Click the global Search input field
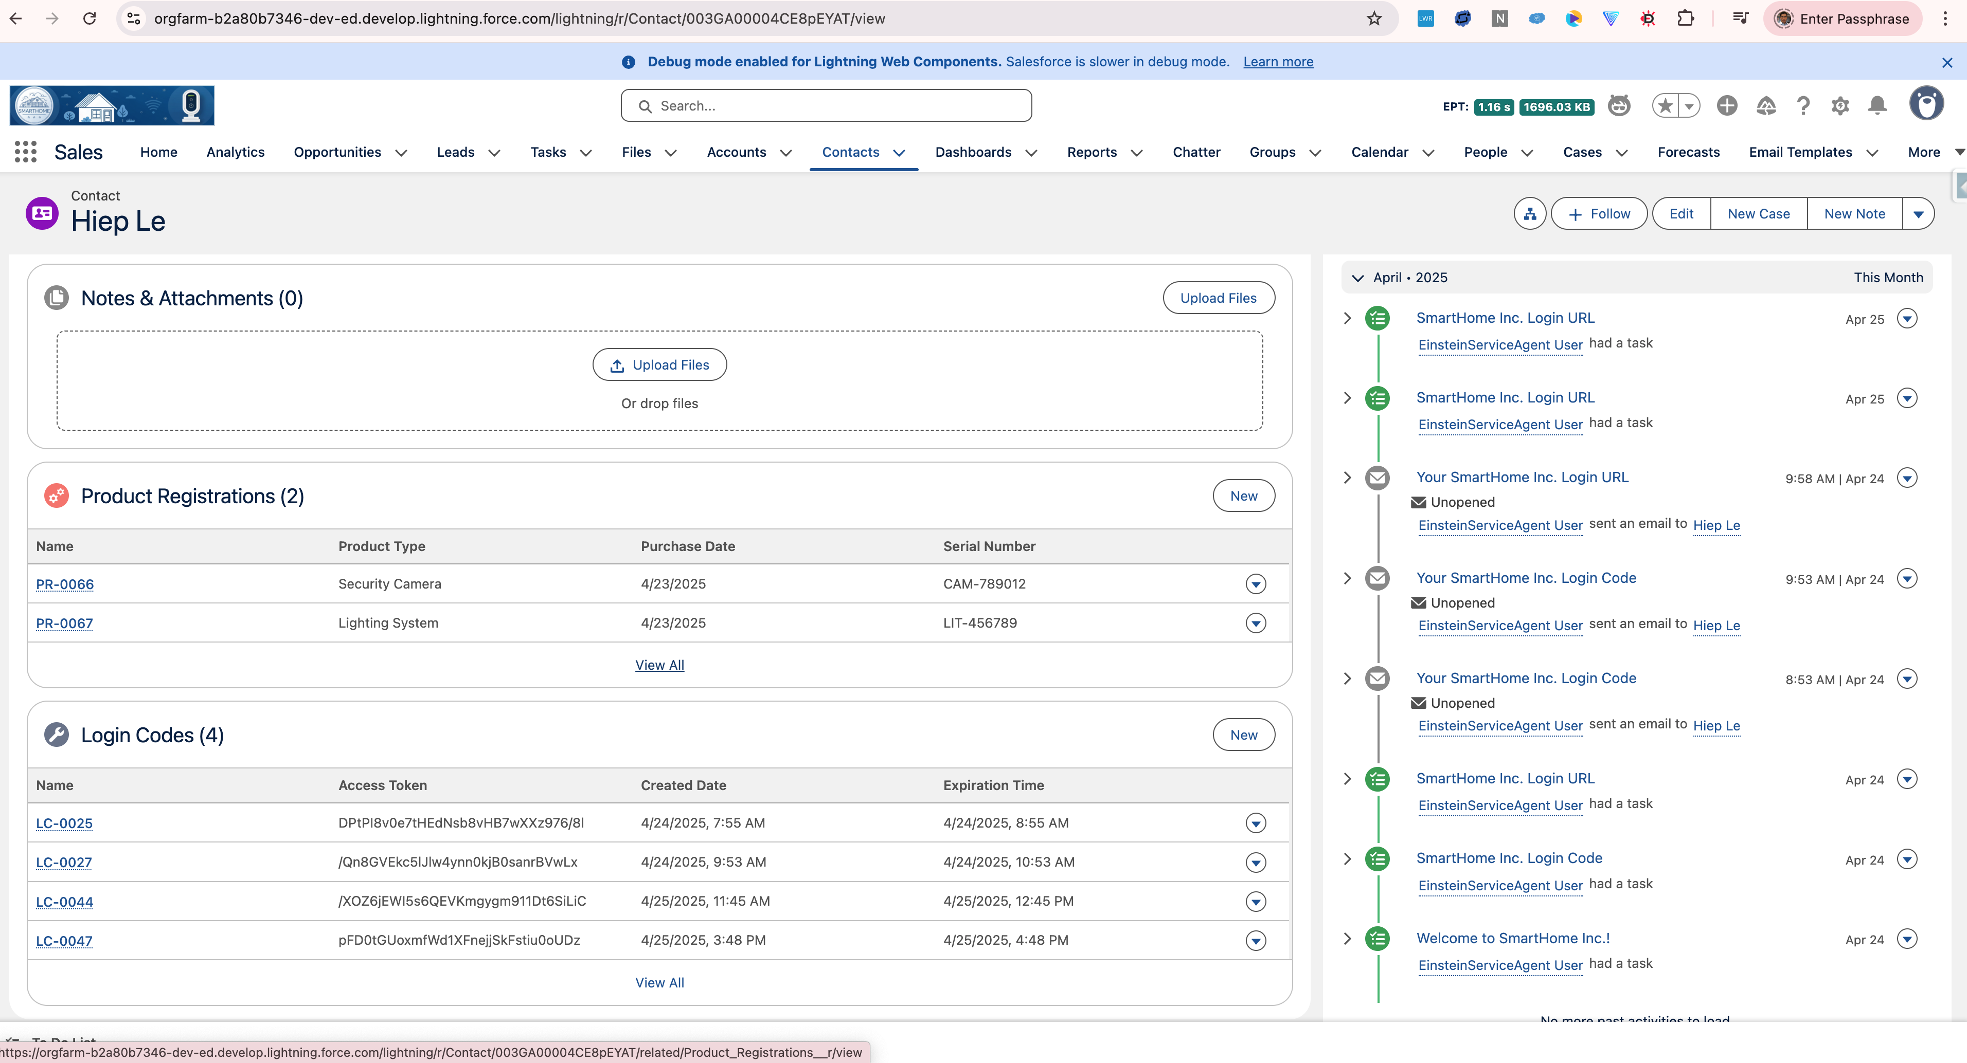Image resolution: width=1967 pixels, height=1063 pixels. click(826, 106)
